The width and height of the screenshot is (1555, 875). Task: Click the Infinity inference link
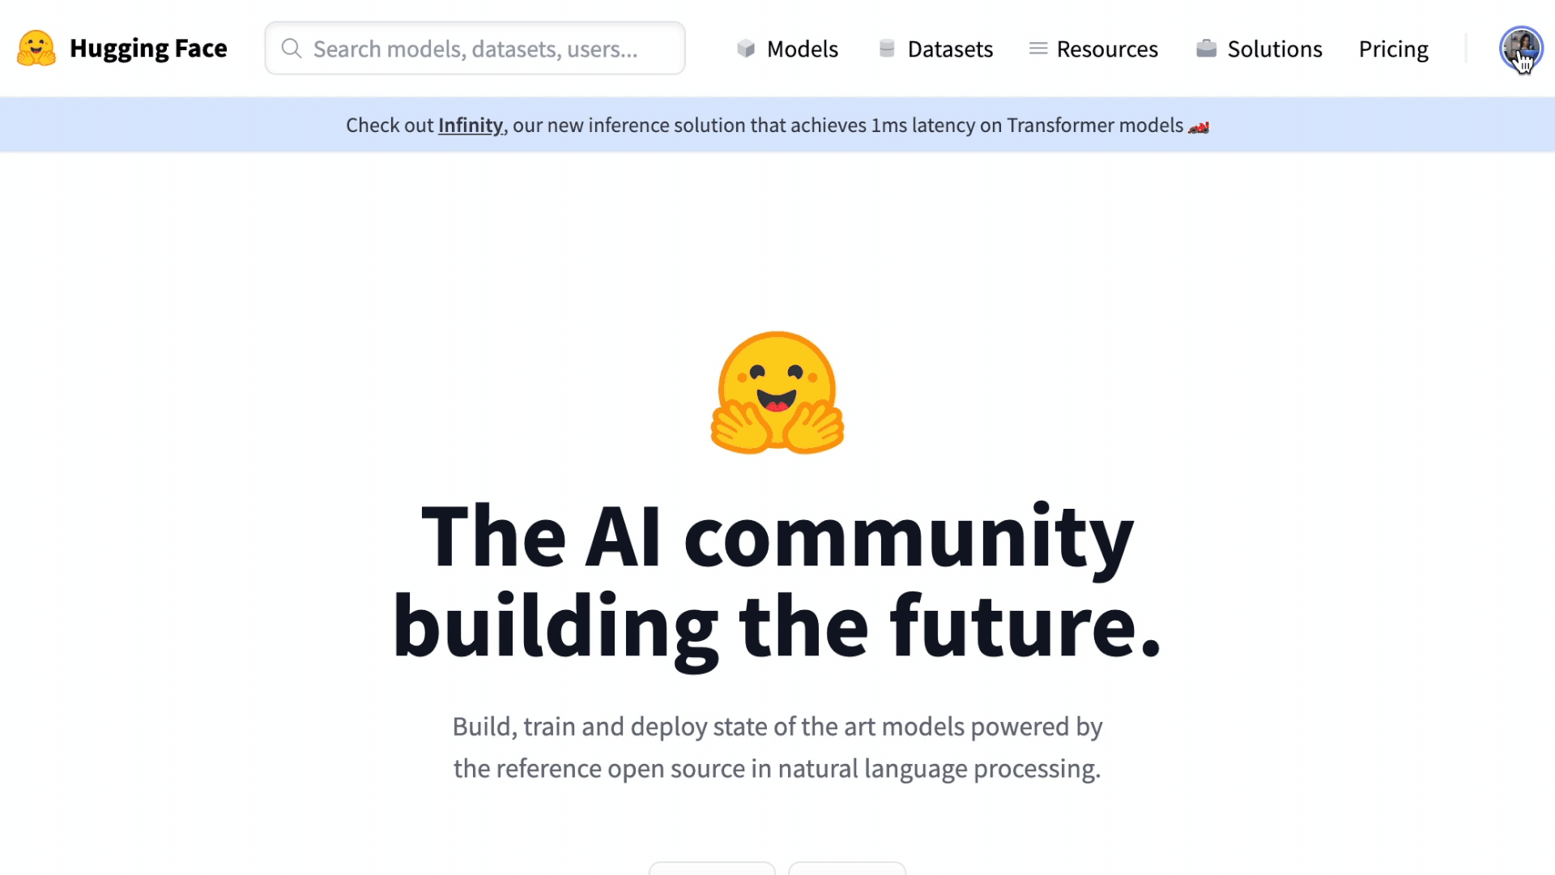click(x=470, y=125)
